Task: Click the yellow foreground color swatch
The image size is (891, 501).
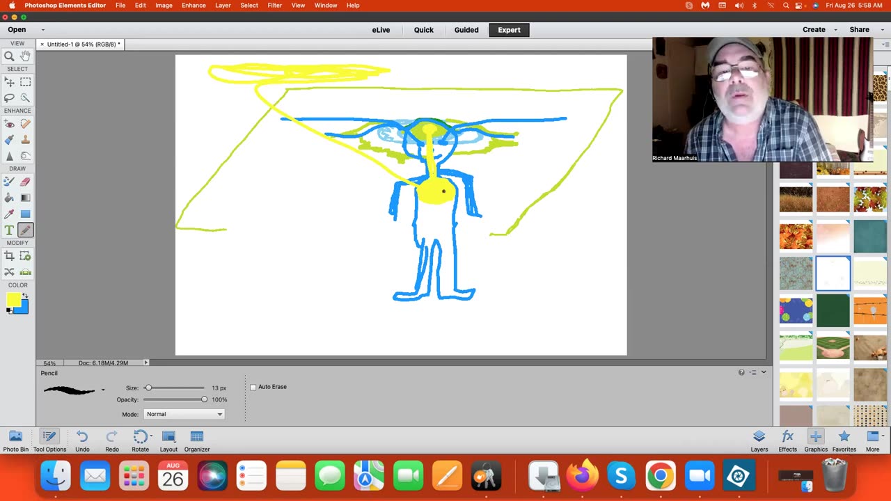Action: pyautogui.click(x=13, y=300)
